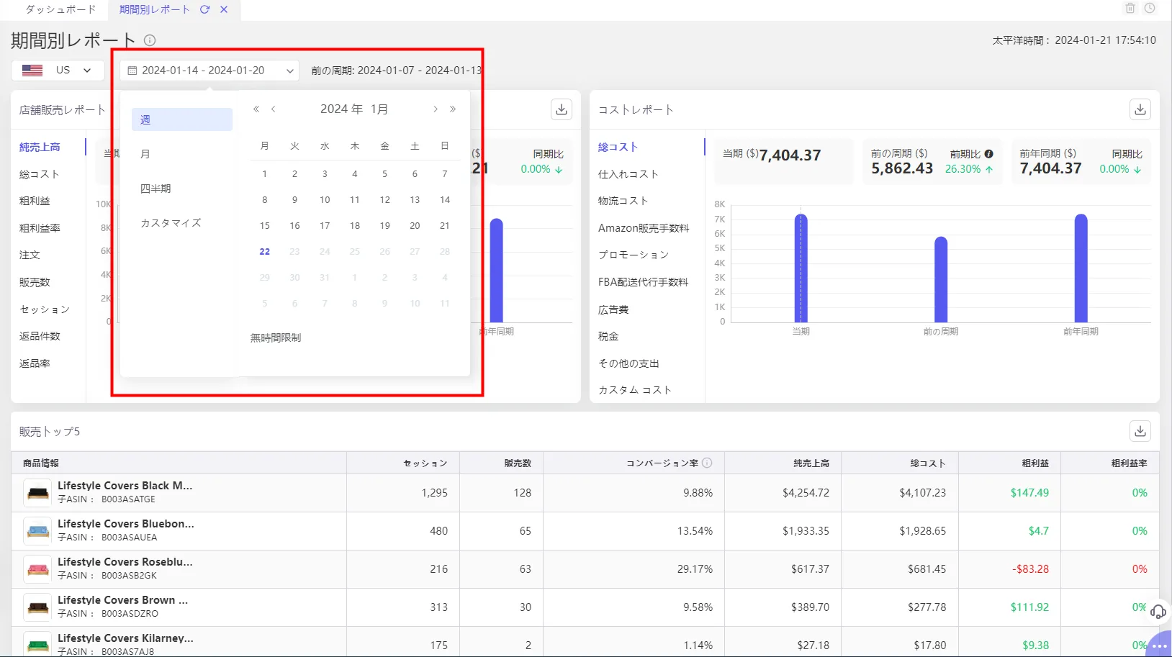The width and height of the screenshot is (1172, 657).
Task: Select その他の支出 in cost report
Action: point(628,363)
